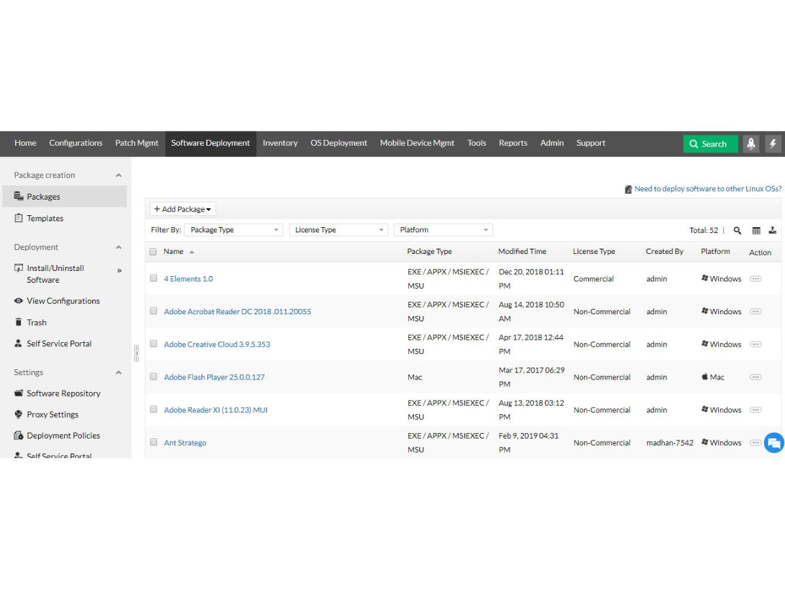785x589 pixels.
Task: Open the Inventory tab
Action: [x=280, y=143]
